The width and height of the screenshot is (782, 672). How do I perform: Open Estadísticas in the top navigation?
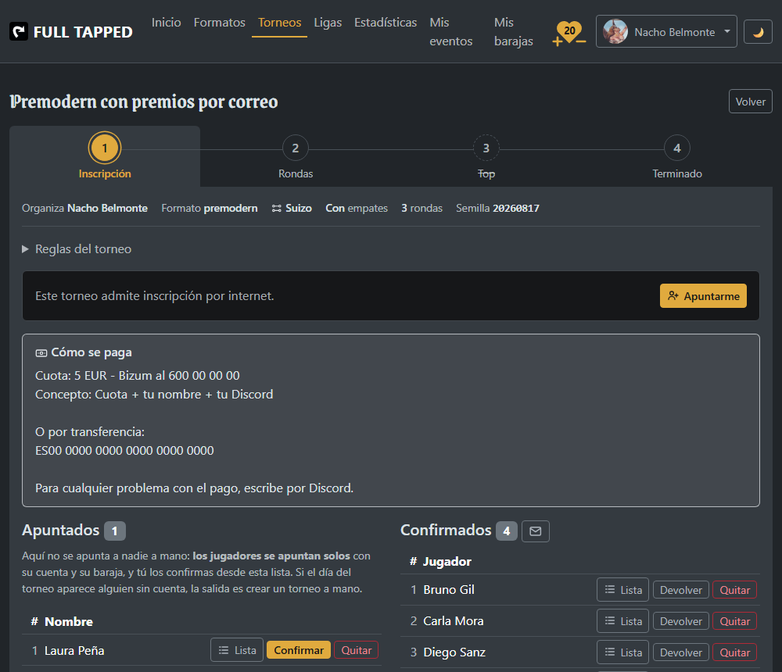386,23
